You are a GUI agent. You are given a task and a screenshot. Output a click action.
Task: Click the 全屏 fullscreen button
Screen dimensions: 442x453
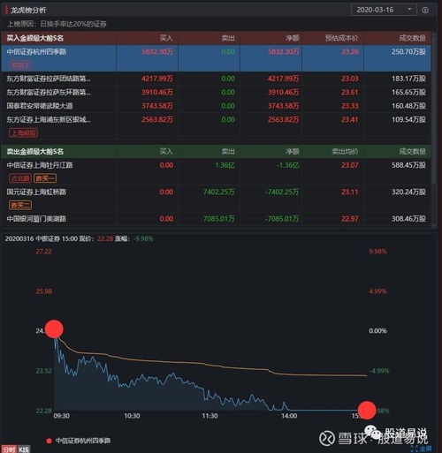click(423, 449)
